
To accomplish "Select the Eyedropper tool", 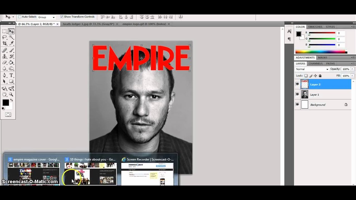I will pos(11,43).
